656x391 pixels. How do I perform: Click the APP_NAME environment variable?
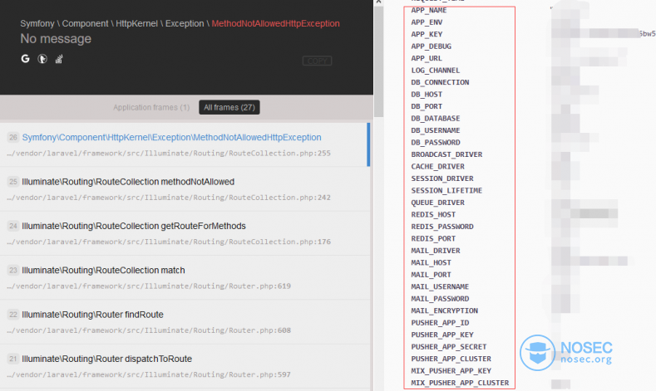pyautogui.click(x=429, y=10)
